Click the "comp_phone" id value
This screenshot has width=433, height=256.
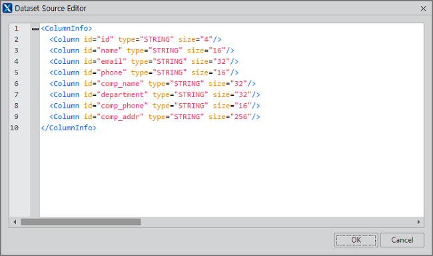(123, 106)
